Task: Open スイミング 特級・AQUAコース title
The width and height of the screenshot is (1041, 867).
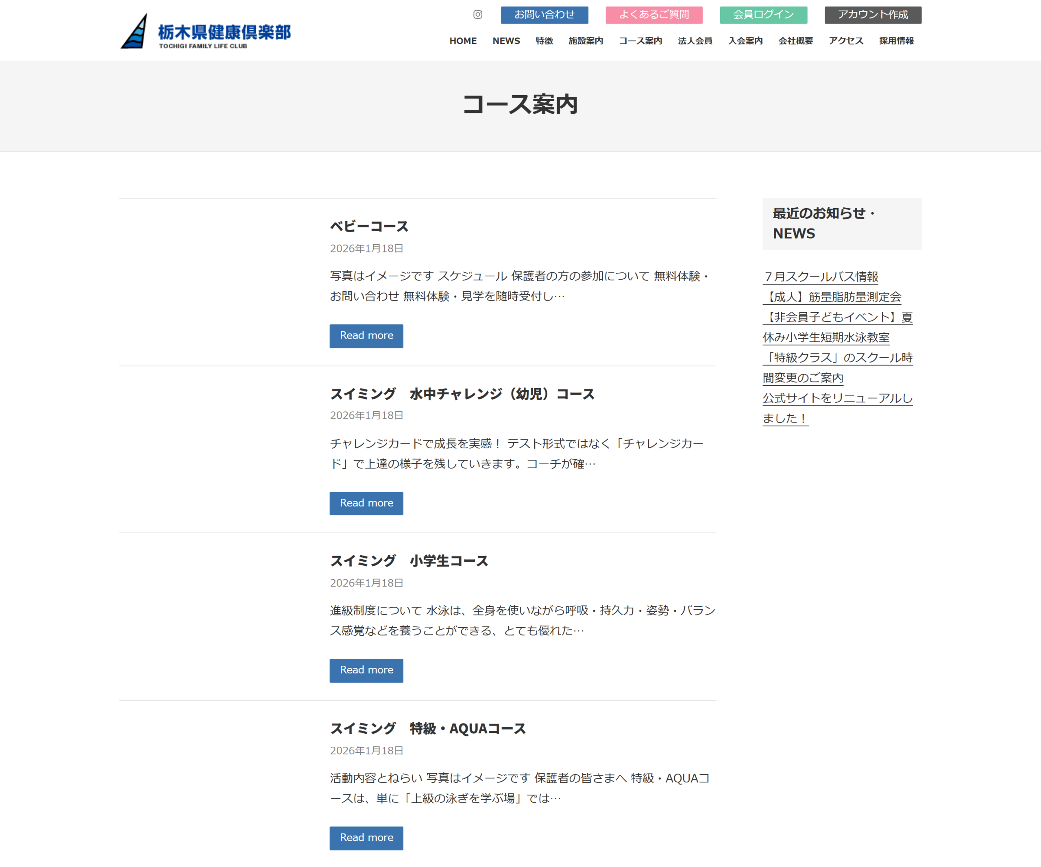Action: click(428, 729)
